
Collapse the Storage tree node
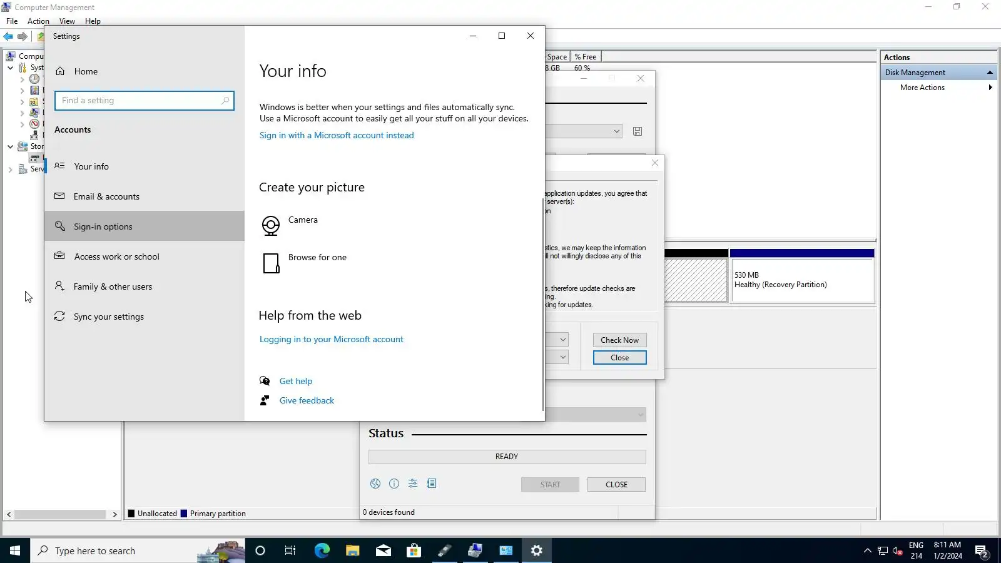tap(10, 146)
